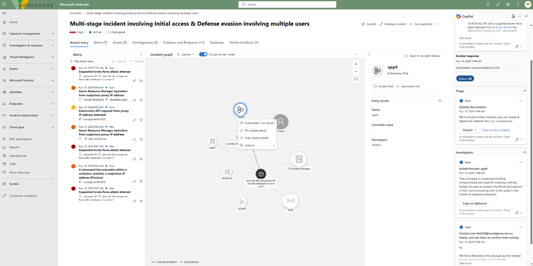The image size is (533, 266).
Task: Select the 2 Container Images node
Action: point(298,159)
